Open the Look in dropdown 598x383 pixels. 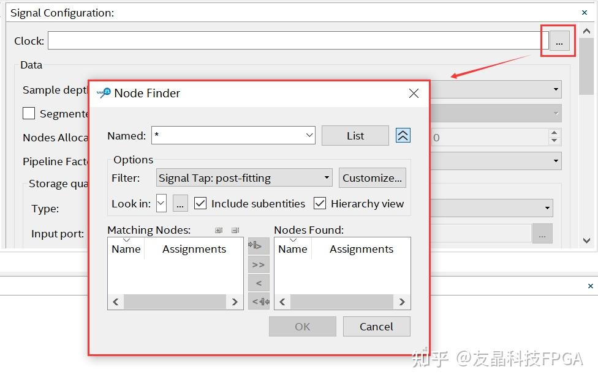(x=161, y=203)
